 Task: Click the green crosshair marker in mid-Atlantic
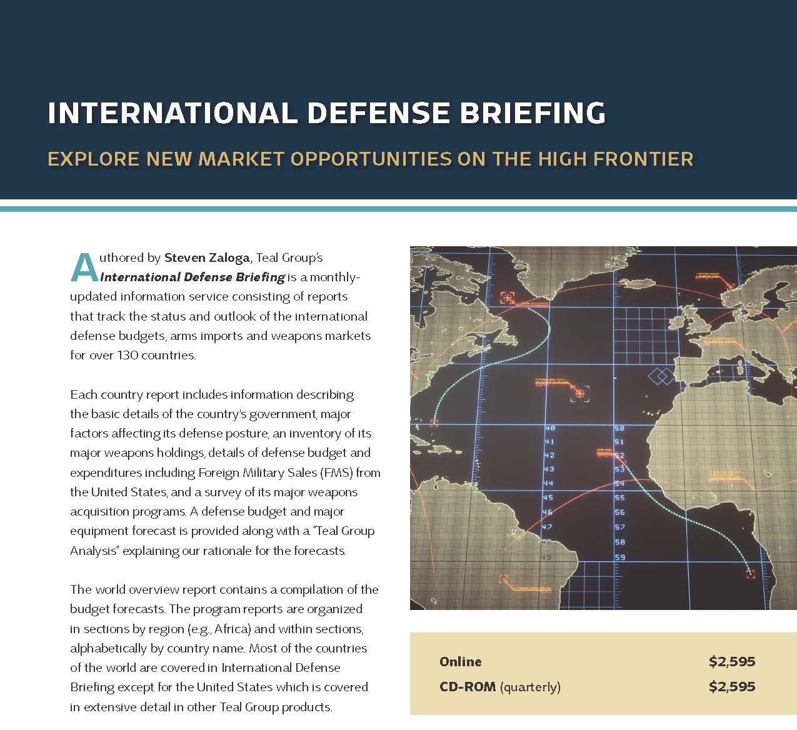click(x=581, y=393)
